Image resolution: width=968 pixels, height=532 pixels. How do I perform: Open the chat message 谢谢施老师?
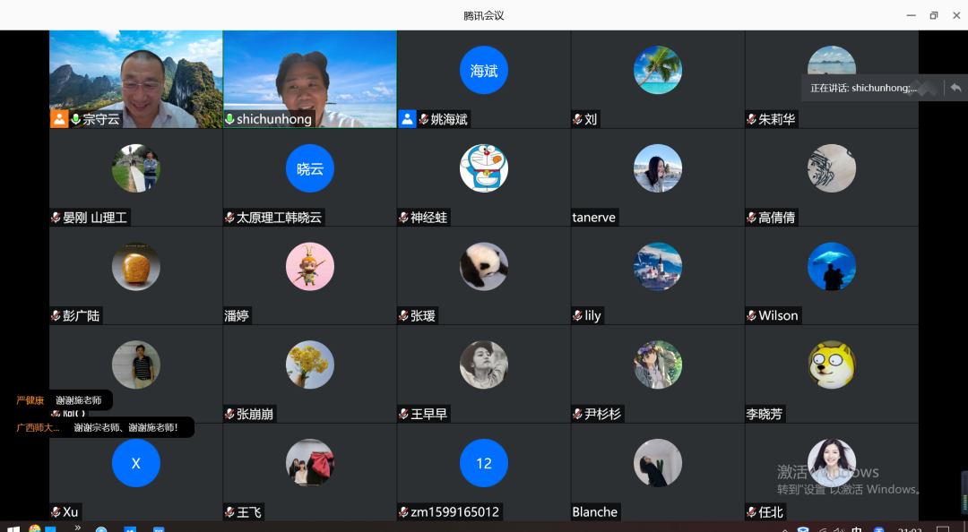[x=78, y=400]
